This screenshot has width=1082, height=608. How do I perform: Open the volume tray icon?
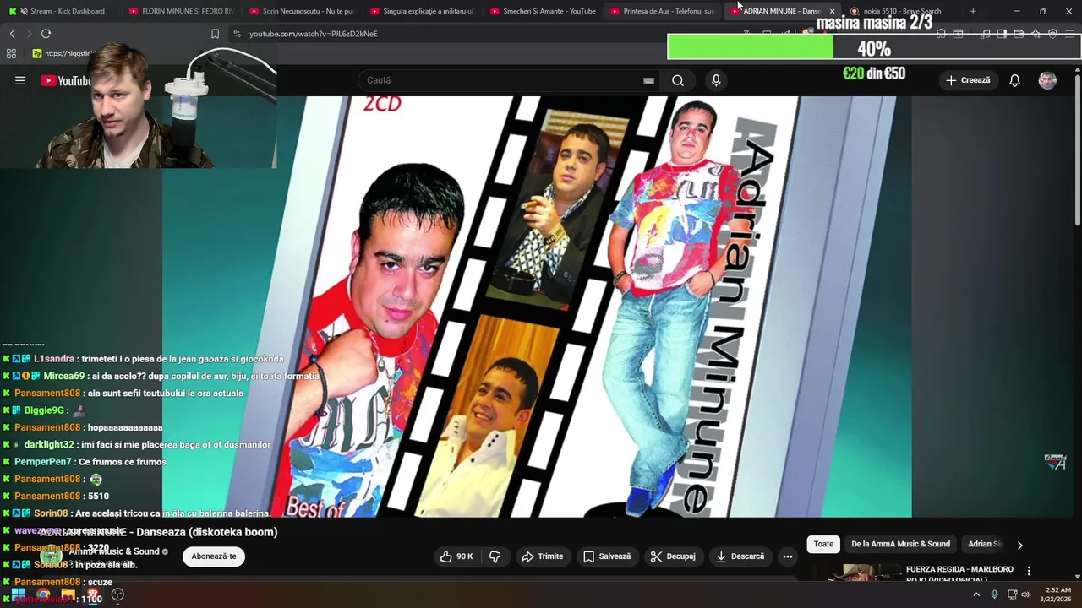[1026, 594]
